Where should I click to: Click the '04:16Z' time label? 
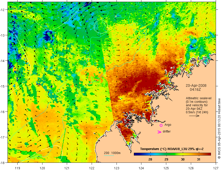click(195, 89)
